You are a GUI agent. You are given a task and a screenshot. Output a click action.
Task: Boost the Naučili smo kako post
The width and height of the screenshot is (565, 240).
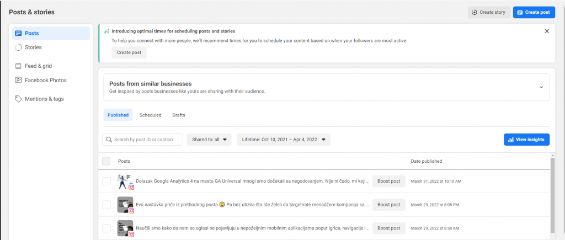[389, 228]
